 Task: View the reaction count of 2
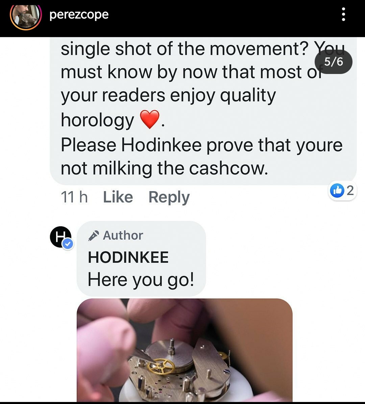coord(350,191)
